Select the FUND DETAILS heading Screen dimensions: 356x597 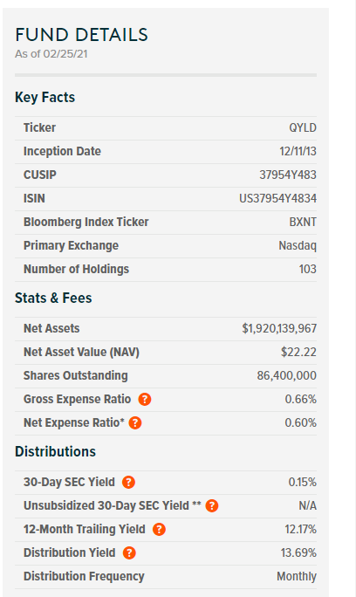point(81,35)
